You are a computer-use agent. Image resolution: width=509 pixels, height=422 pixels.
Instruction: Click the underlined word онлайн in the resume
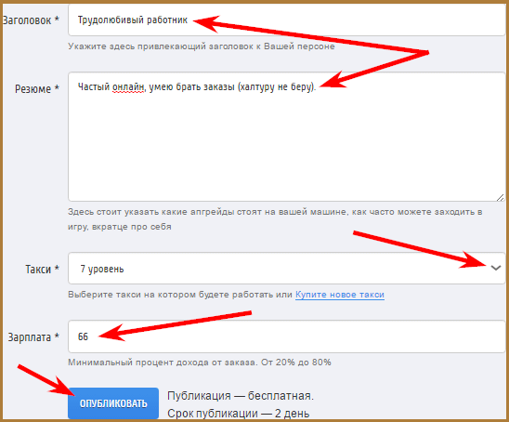click(128, 87)
